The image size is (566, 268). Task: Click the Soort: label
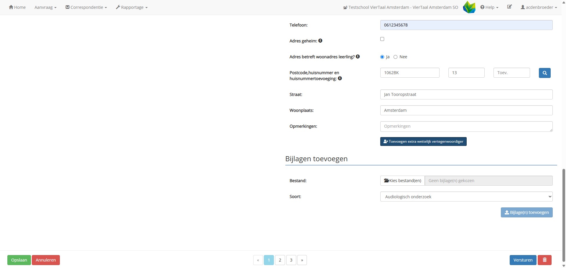click(x=295, y=197)
